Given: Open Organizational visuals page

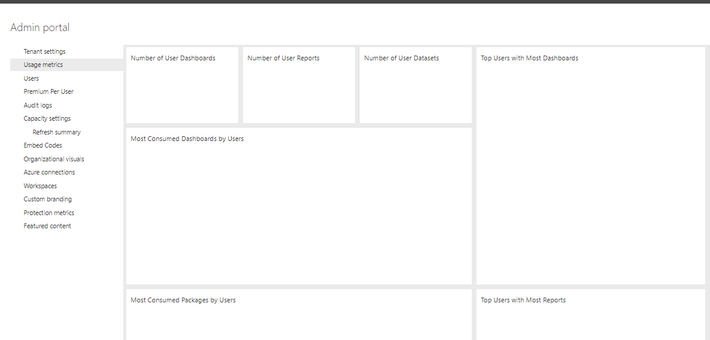Looking at the screenshot, I should (54, 159).
